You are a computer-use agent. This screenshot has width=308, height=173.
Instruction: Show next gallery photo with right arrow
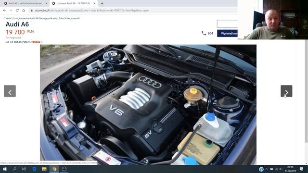coord(286,91)
